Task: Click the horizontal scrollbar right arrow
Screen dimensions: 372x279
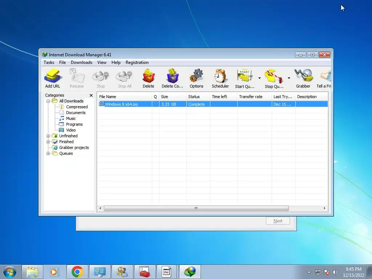Action: [x=324, y=208]
